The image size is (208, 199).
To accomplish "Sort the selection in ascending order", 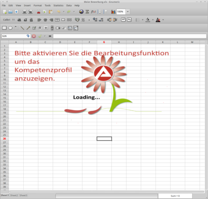I will point(99,12).
